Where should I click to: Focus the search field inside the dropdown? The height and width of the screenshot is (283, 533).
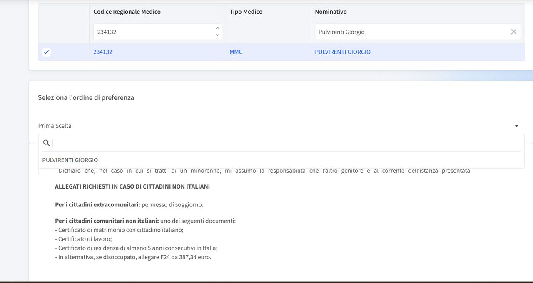283,143
